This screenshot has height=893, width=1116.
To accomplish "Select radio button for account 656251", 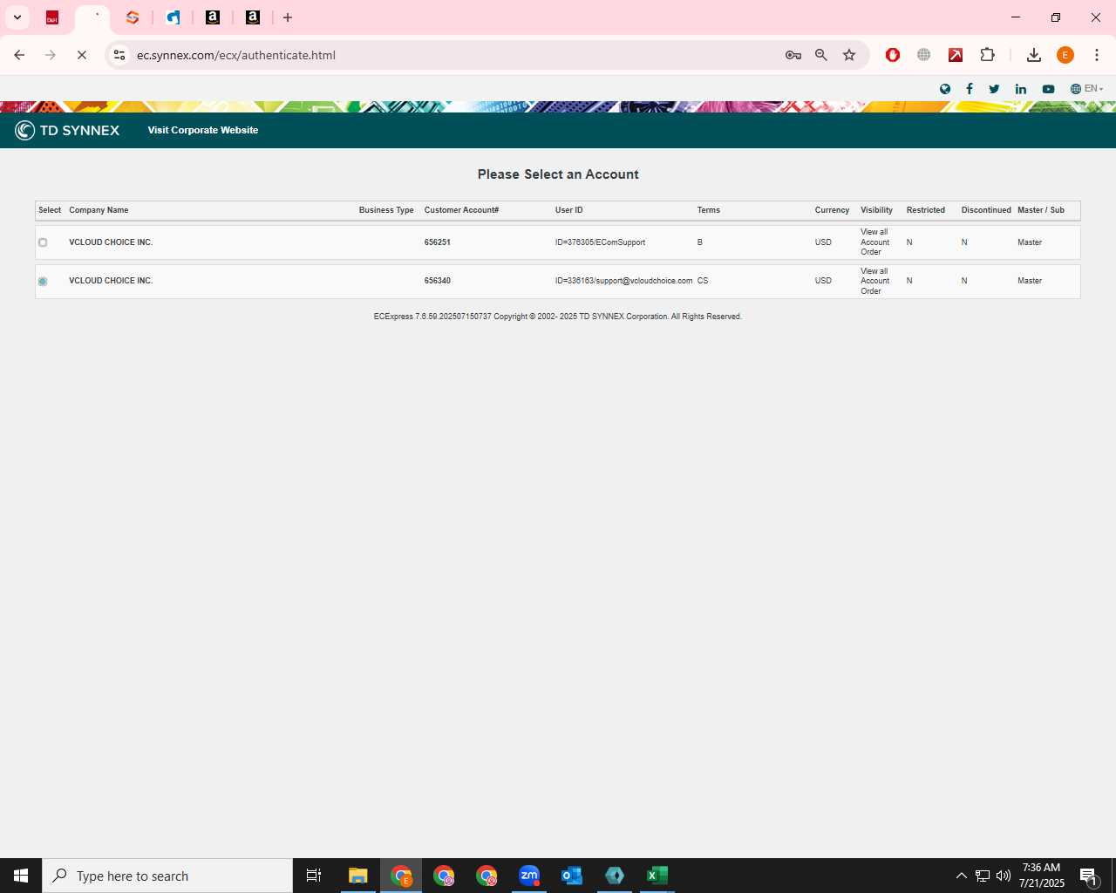I will (x=43, y=242).
